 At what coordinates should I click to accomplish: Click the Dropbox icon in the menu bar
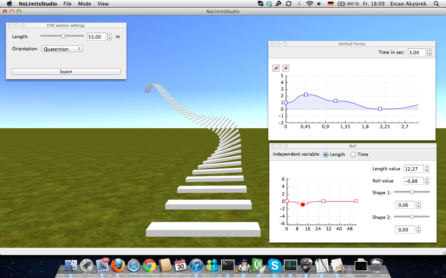click(269, 4)
